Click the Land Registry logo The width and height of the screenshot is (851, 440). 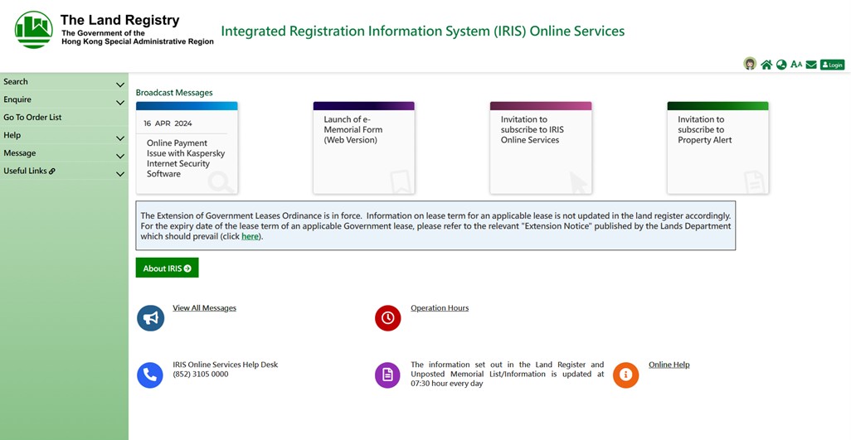33,30
